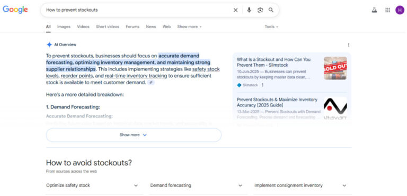407x196 pixels.
Task: Open the Tools dropdown
Action: [271, 26]
